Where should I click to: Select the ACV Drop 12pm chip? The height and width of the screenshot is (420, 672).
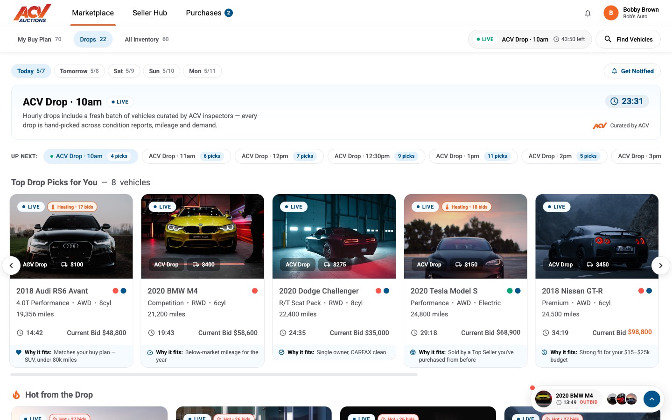click(x=279, y=156)
